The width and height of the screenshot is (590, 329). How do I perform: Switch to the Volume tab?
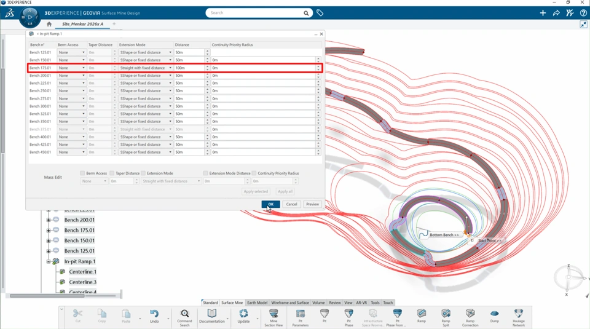click(x=318, y=303)
